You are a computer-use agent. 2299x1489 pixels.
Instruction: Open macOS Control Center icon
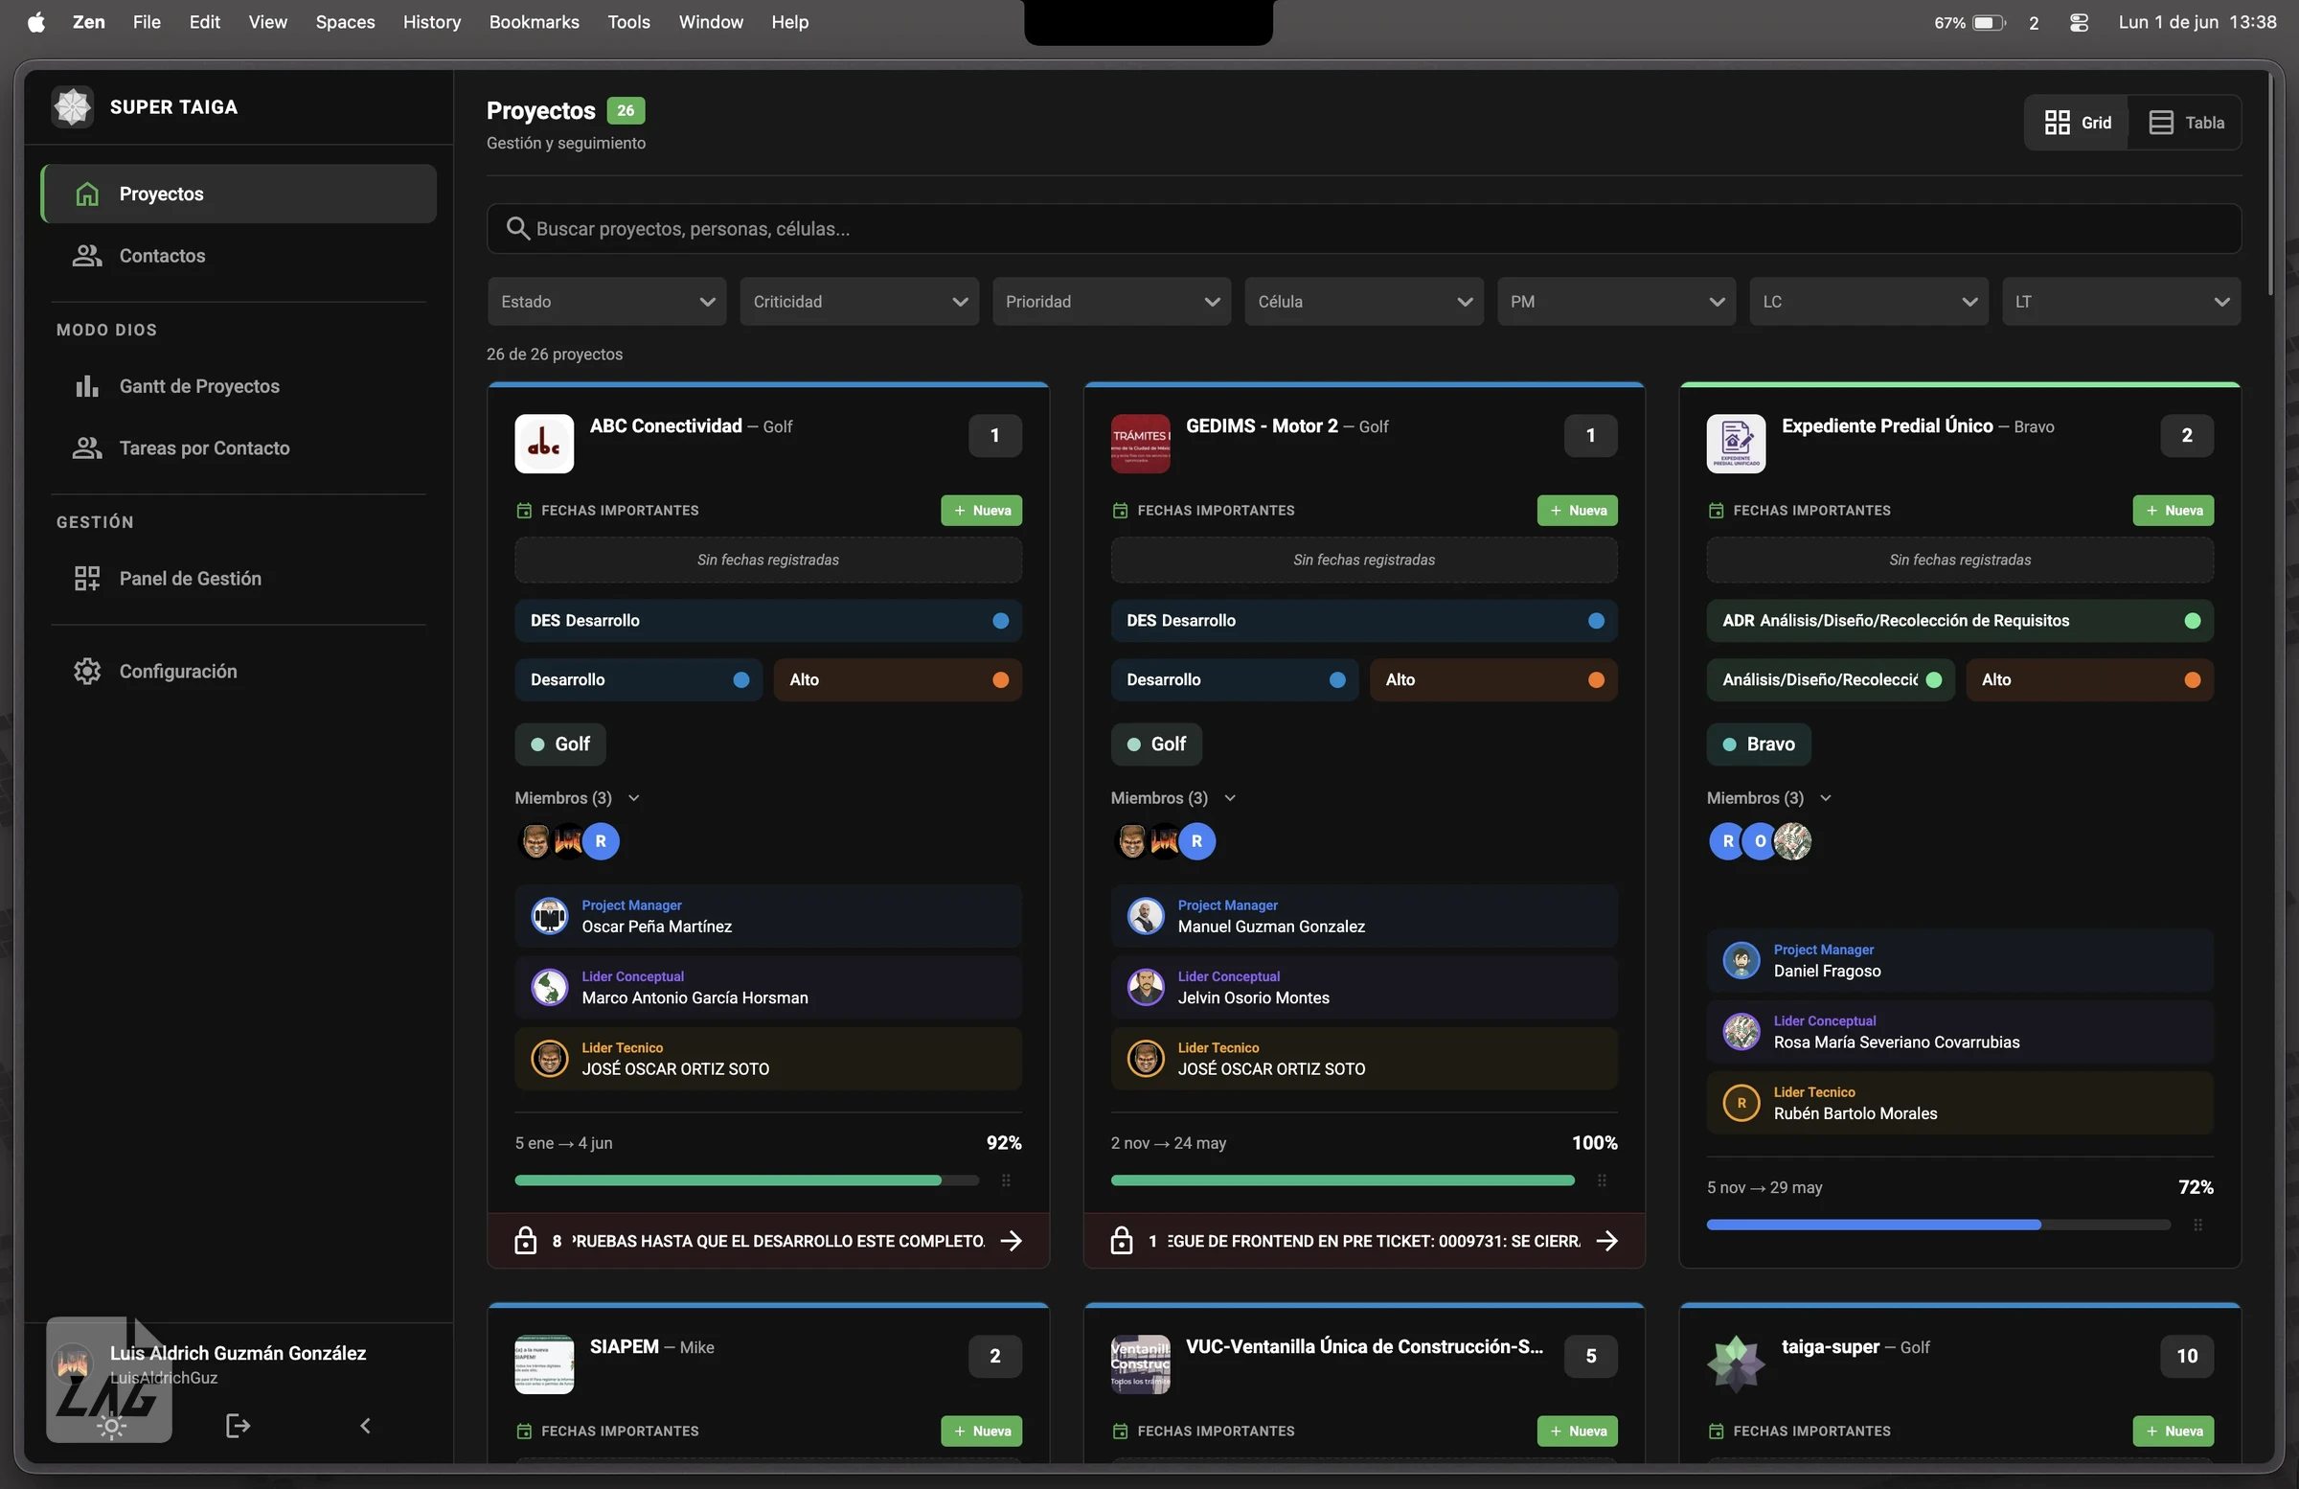[x=2080, y=22]
